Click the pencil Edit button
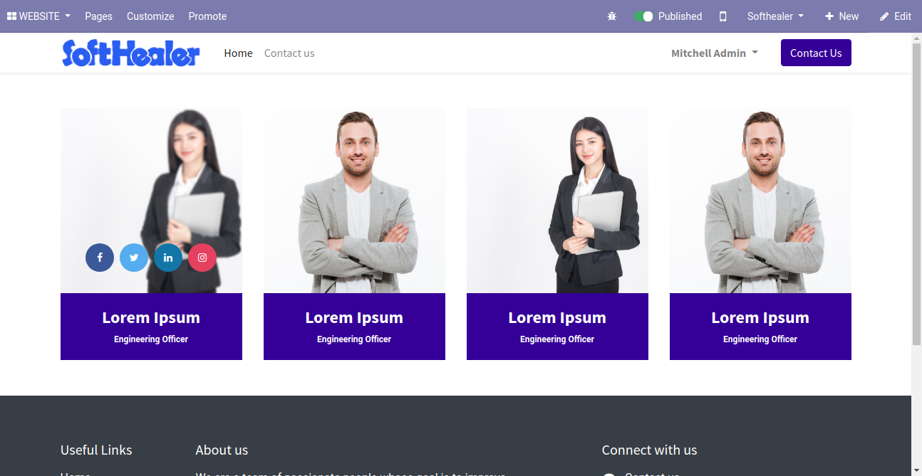Image resolution: width=922 pixels, height=476 pixels. [896, 16]
